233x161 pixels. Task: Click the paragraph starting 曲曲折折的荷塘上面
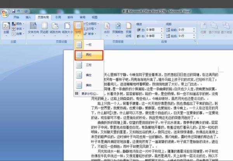click(x=155, y=134)
